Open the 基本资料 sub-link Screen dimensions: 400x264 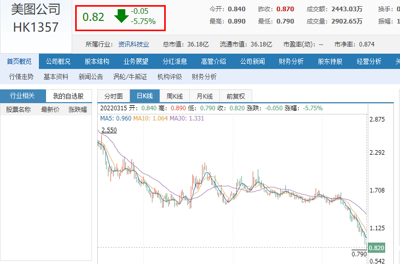[56, 77]
